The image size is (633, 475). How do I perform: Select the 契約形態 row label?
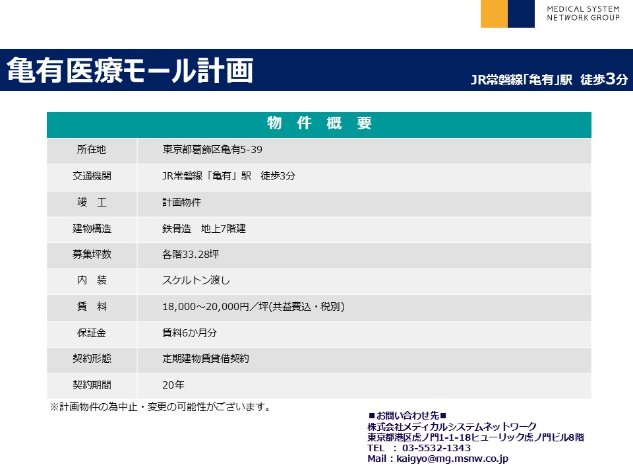92,359
